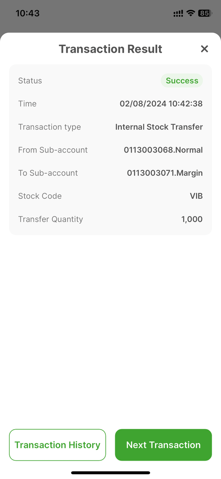221x479 pixels.
Task: Tap the Next Transaction button
Action: point(163,445)
